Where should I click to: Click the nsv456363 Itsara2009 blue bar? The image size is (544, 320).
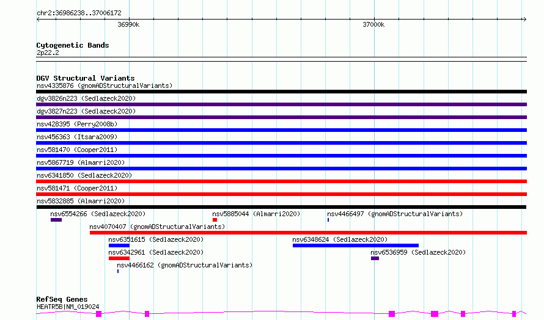point(281,143)
